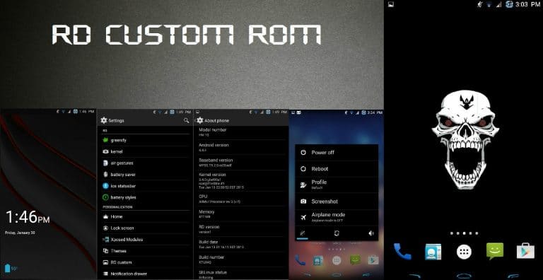Tap the Build date entry
543x280 pixels.
click(242, 245)
